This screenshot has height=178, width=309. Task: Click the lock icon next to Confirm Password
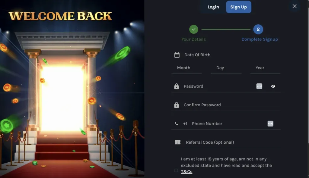176,105
